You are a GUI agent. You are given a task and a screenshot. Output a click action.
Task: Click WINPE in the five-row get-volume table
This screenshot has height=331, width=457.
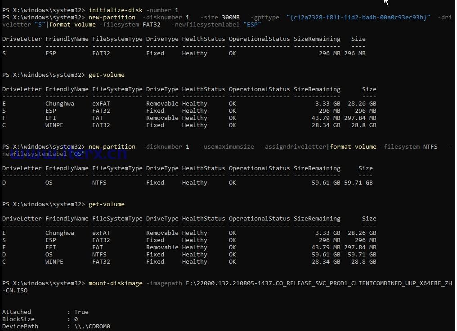click(54, 262)
